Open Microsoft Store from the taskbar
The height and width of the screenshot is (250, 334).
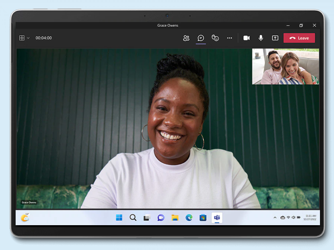click(203, 218)
